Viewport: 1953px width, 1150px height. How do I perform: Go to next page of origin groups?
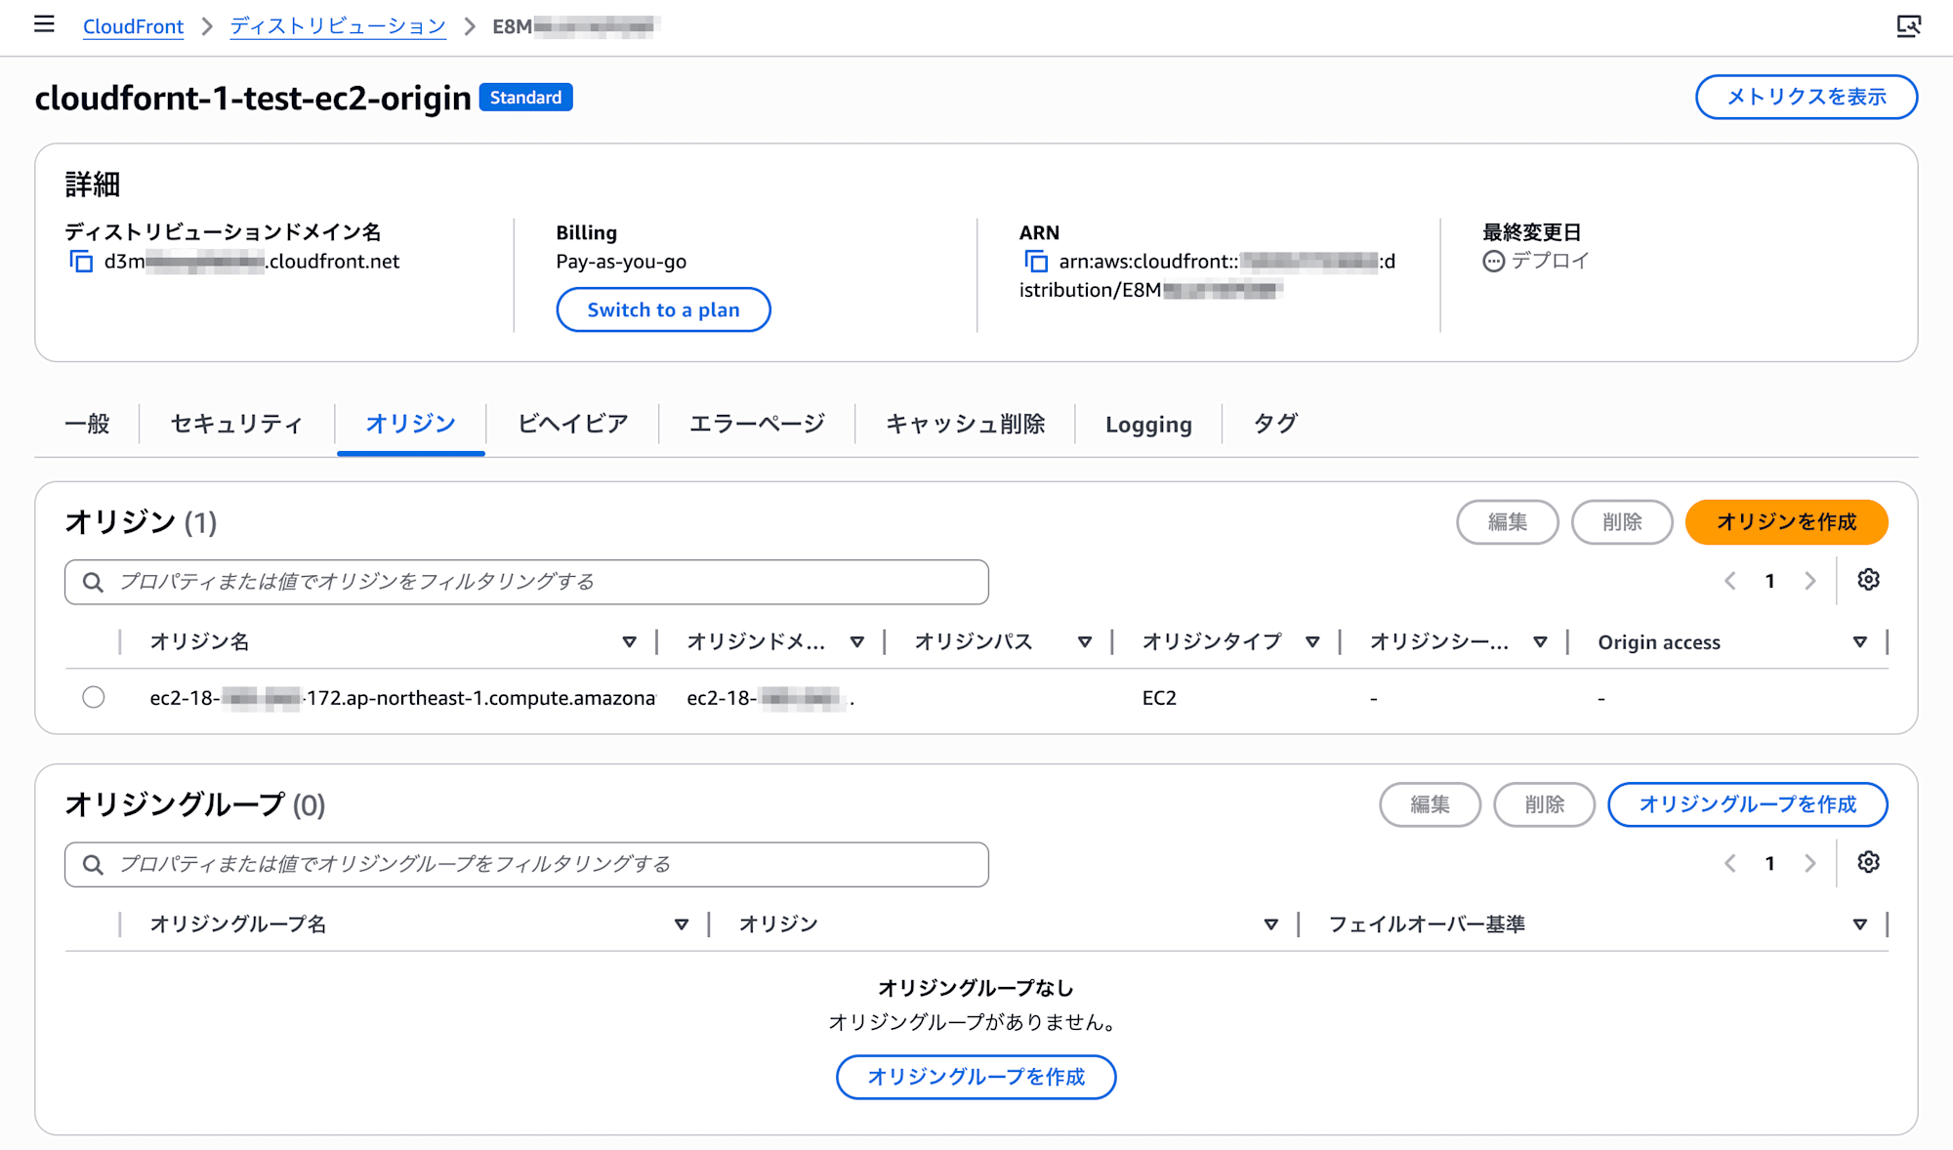coord(1809,863)
